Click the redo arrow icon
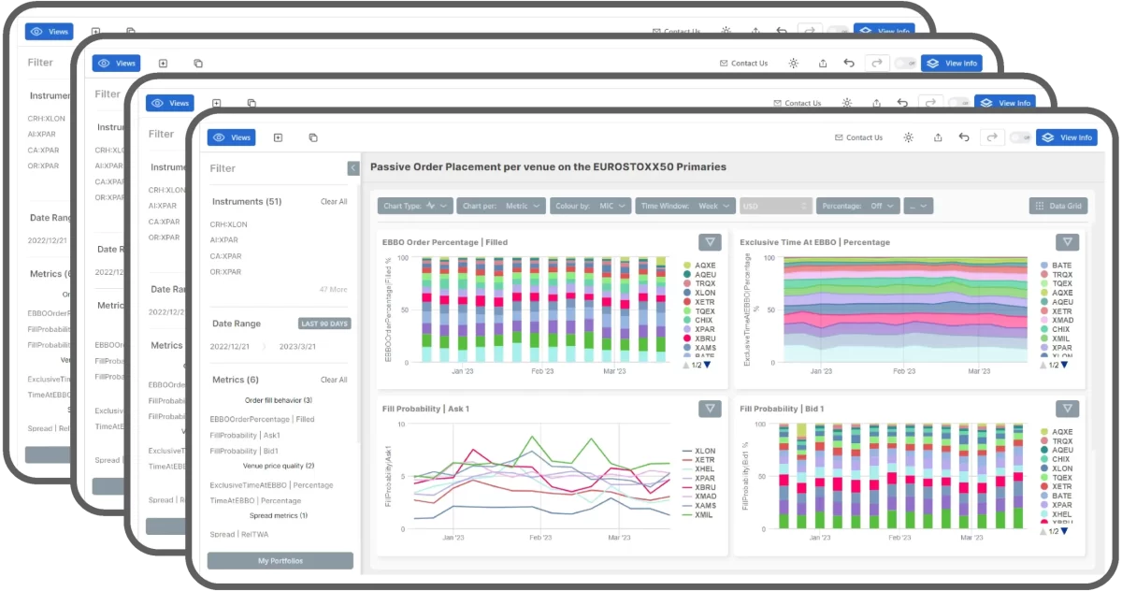Viewport: 1122px width, 591px height. [x=991, y=137]
